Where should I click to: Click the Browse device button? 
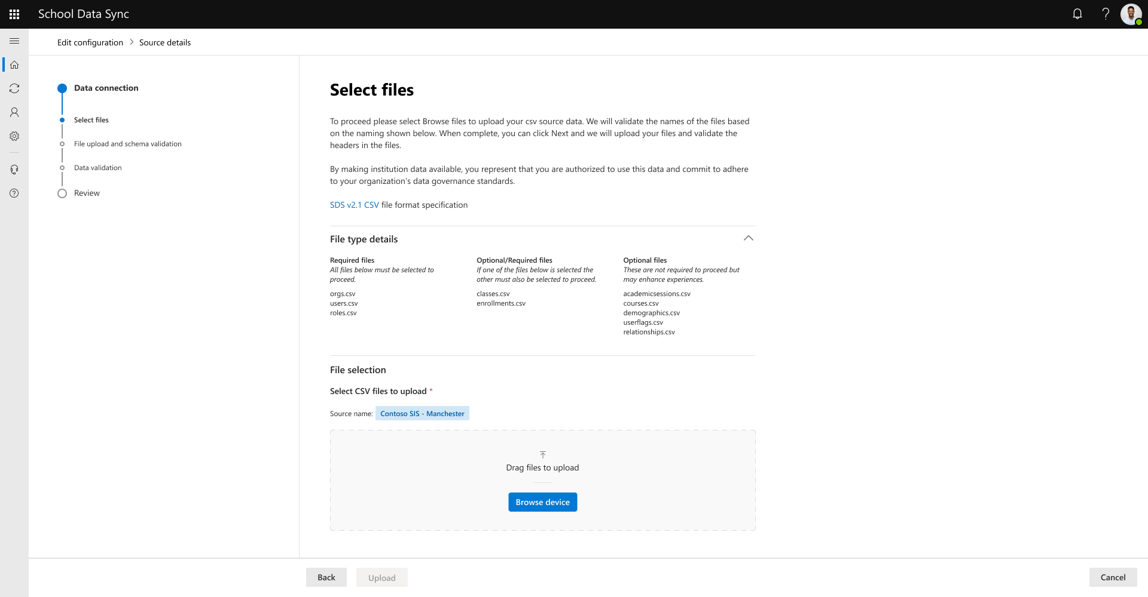tap(542, 502)
